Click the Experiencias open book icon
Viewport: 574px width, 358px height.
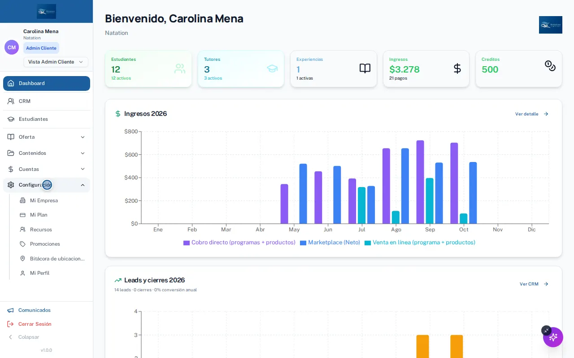click(365, 68)
